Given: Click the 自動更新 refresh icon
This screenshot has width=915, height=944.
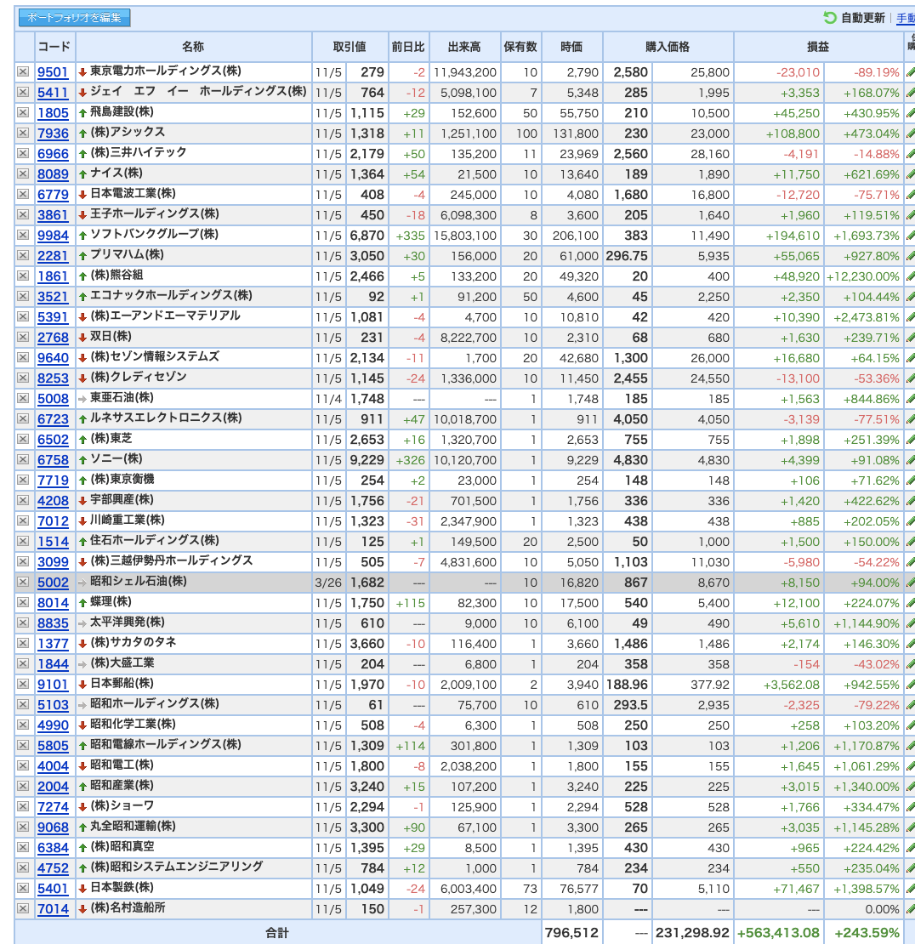Looking at the screenshot, I should pos(829,18).
